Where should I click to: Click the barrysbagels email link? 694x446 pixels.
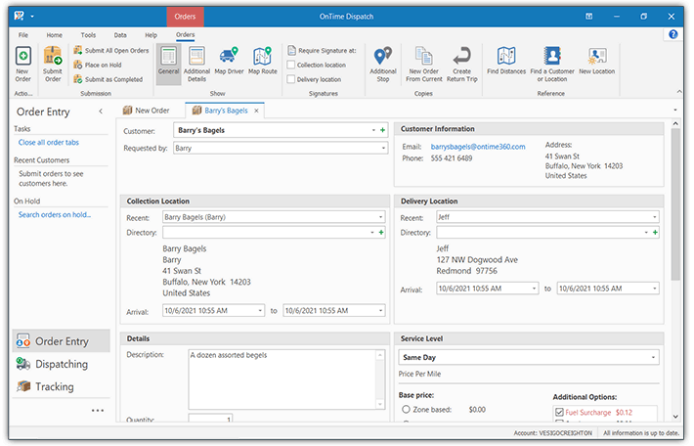click(x=478, y=147)
